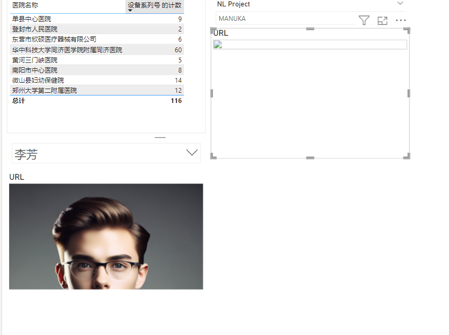
Task: Select the 微山县妇幼保健院 row
Action: pos(97,80)
